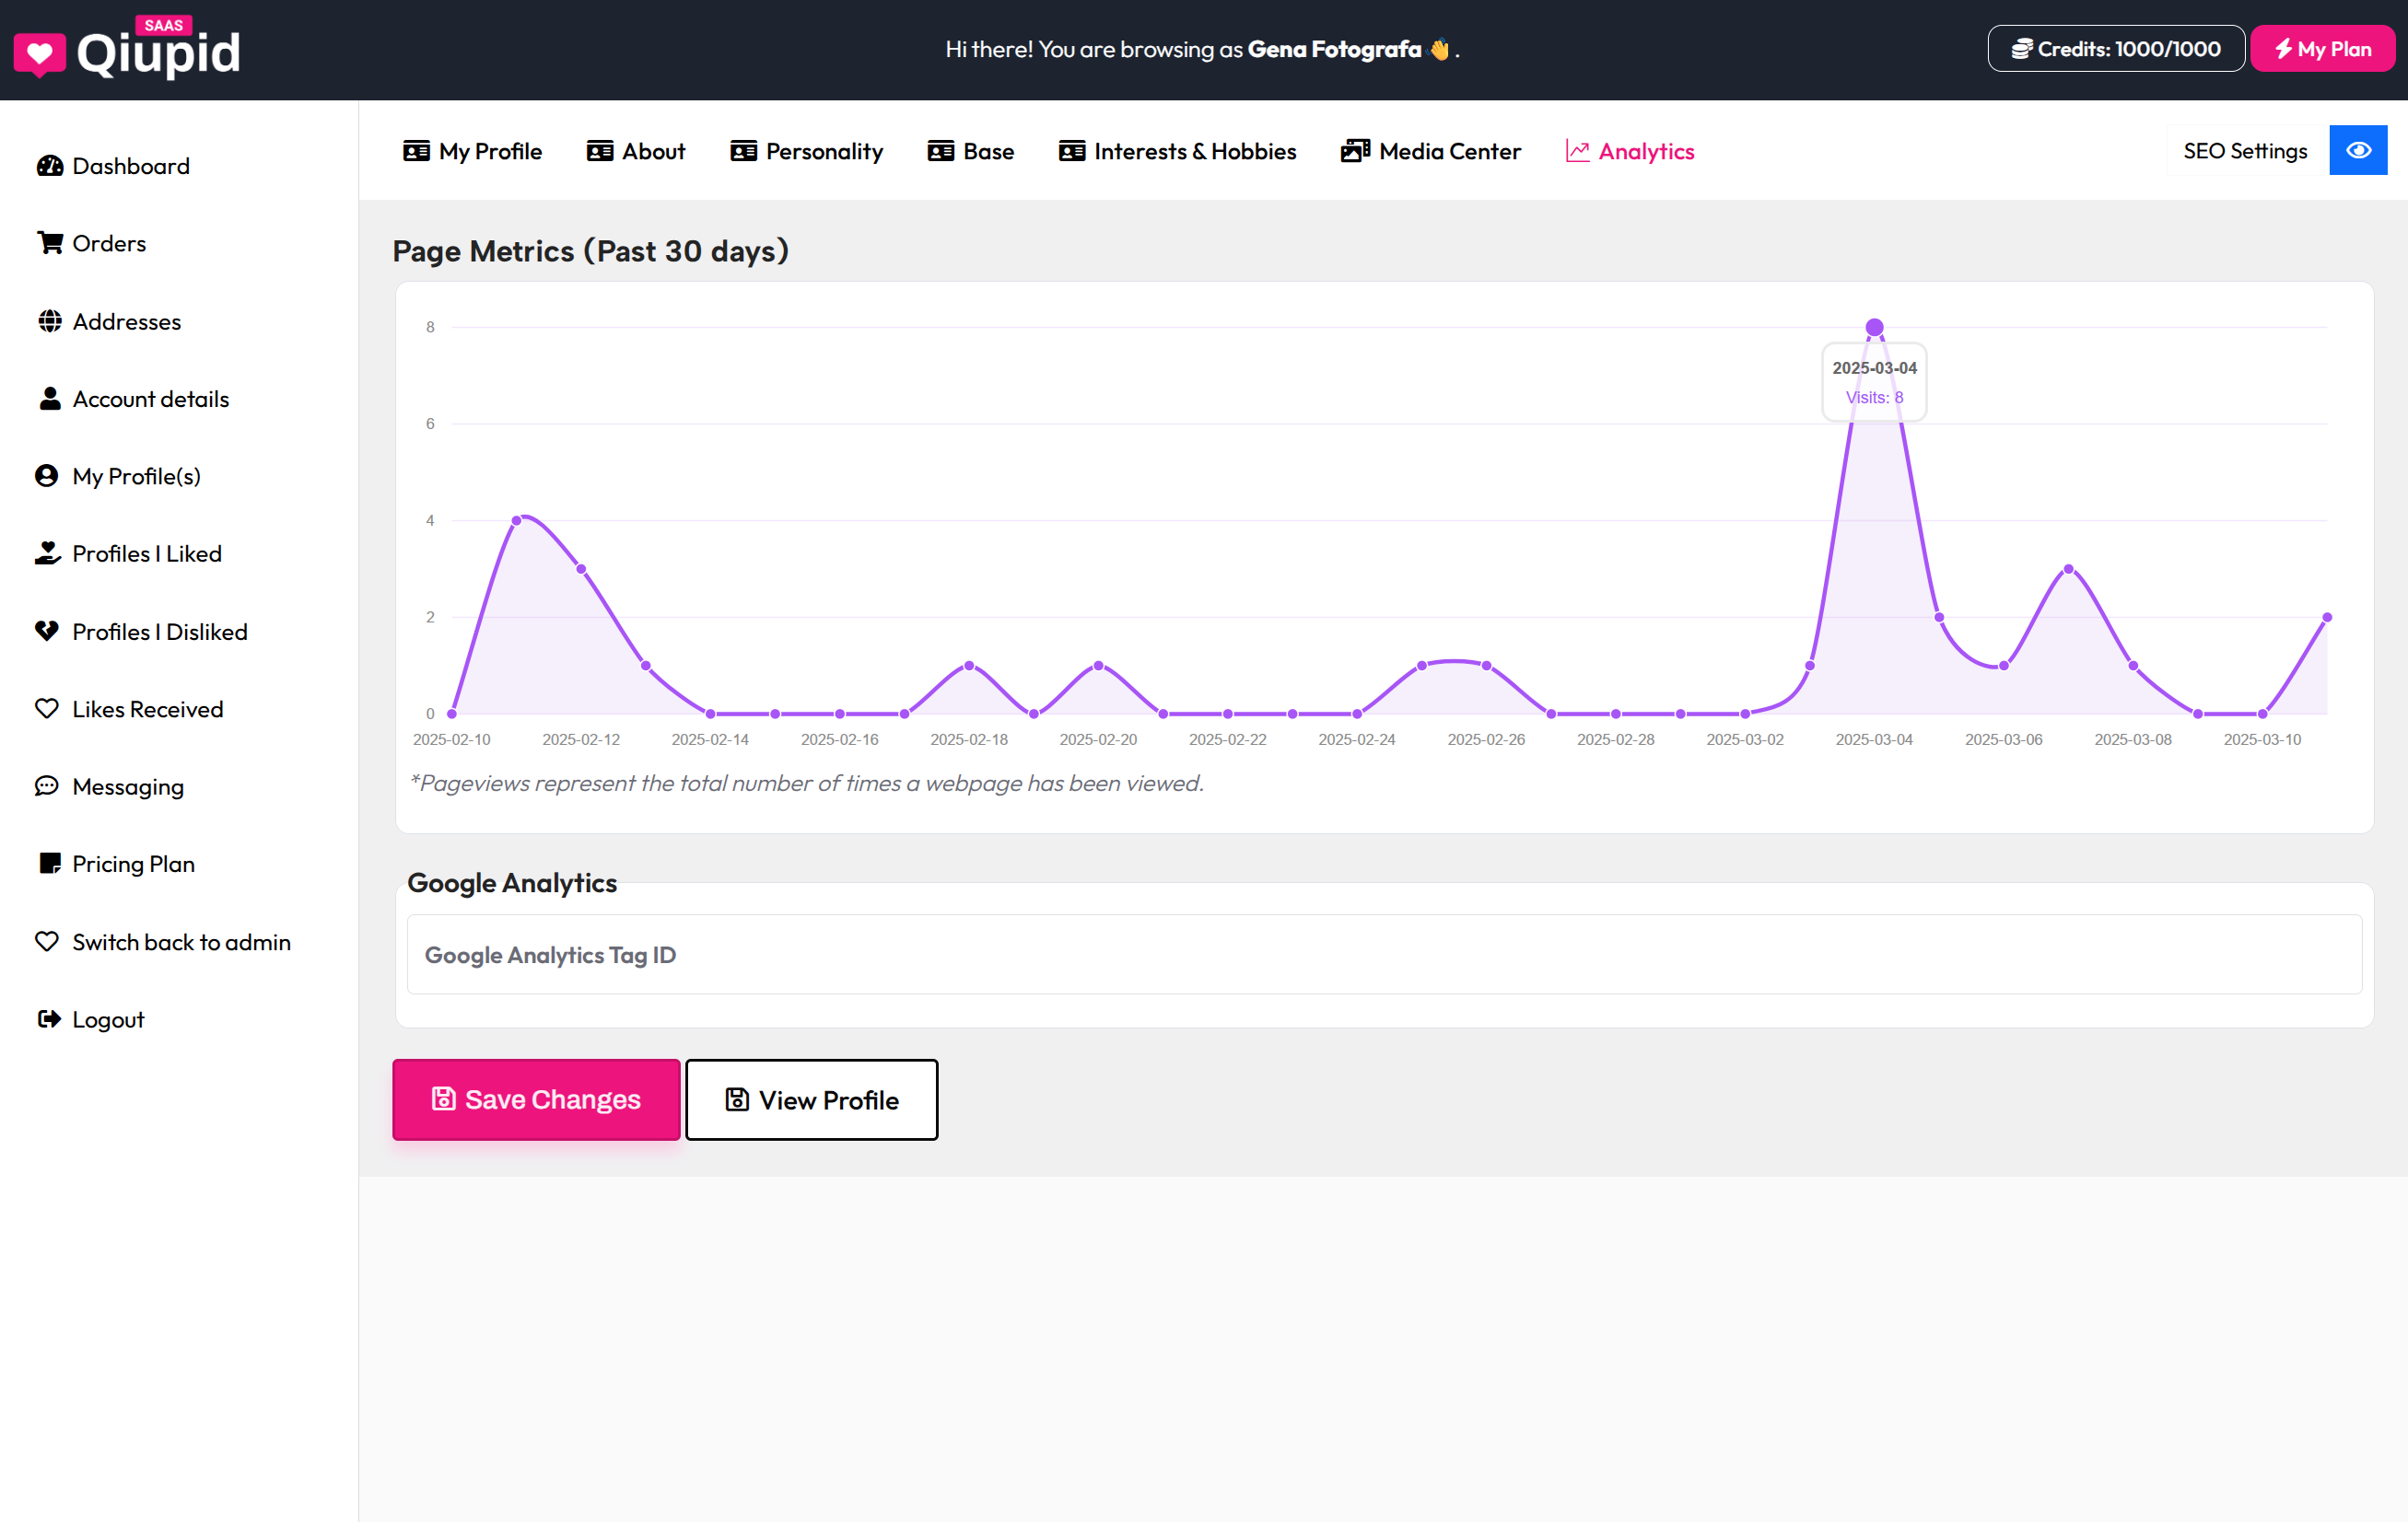2408x1522 pixels.
Task: Click the Media Center photo icon
Action: click(1354, 151)
